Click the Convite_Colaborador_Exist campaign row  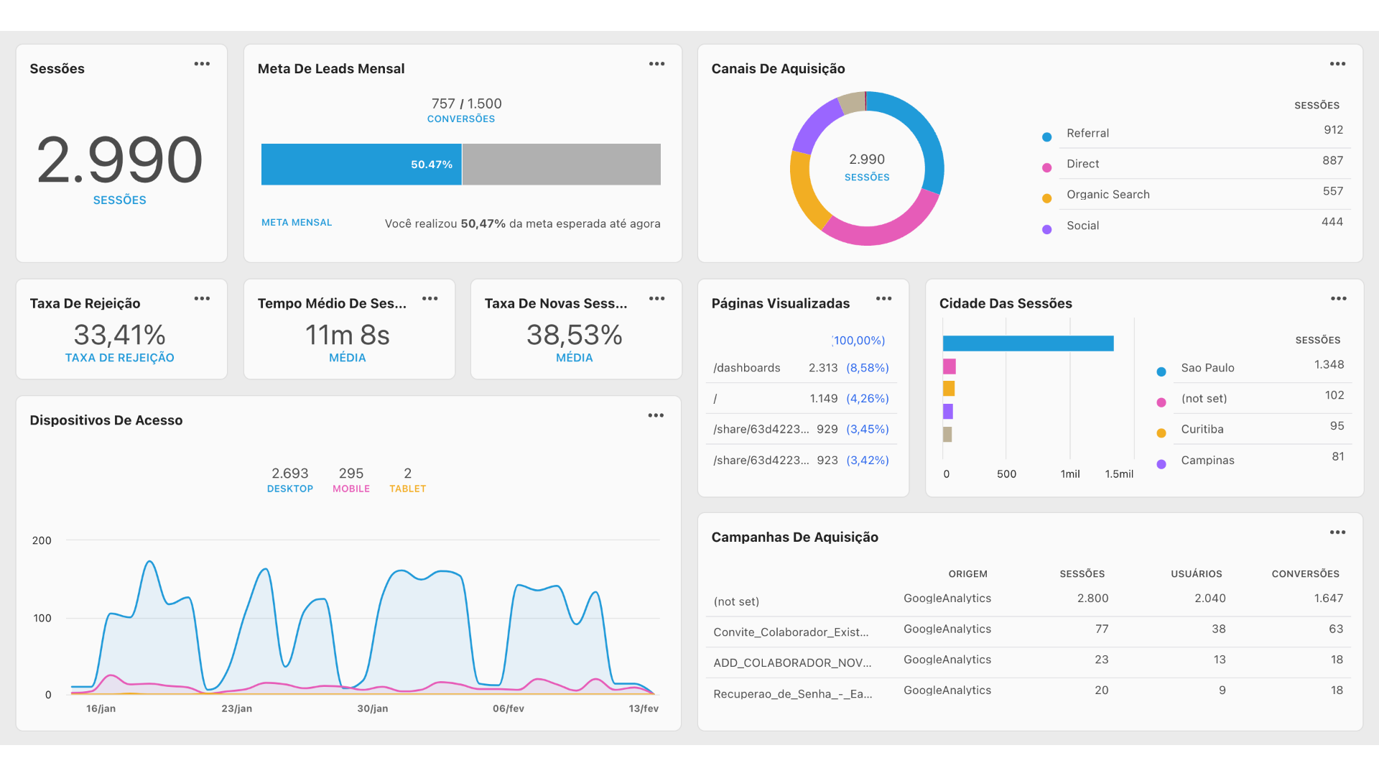click(791, 632)
